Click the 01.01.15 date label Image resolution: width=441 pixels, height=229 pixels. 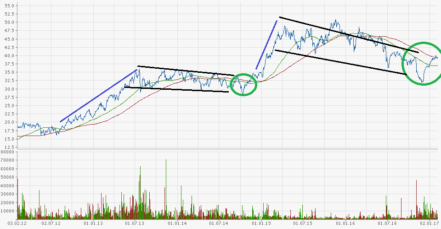261,224
